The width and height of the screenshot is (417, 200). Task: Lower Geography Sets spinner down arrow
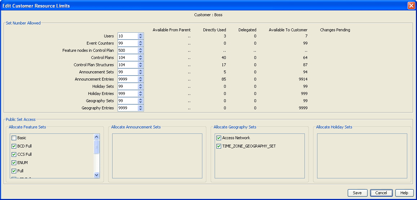(140, 102)
